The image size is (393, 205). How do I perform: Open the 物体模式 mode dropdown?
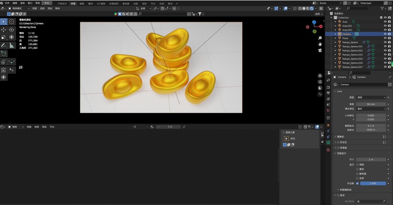click(x=18, y=8)
